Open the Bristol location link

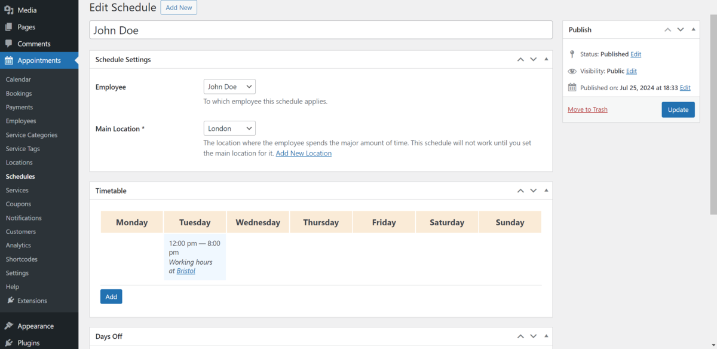point(186,271)
